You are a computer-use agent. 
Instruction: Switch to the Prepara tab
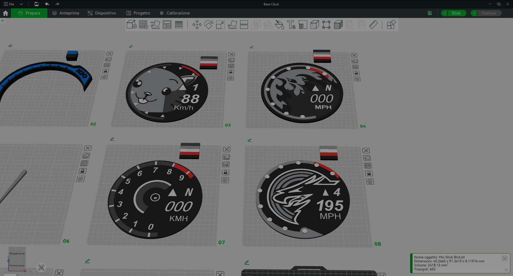(29, 13)
